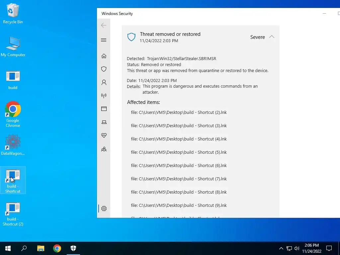This screenshot has width=340, height=255.
Task: Click Date: 11/24/2022 2:03 PM line
Action: (x=152, y=80)
